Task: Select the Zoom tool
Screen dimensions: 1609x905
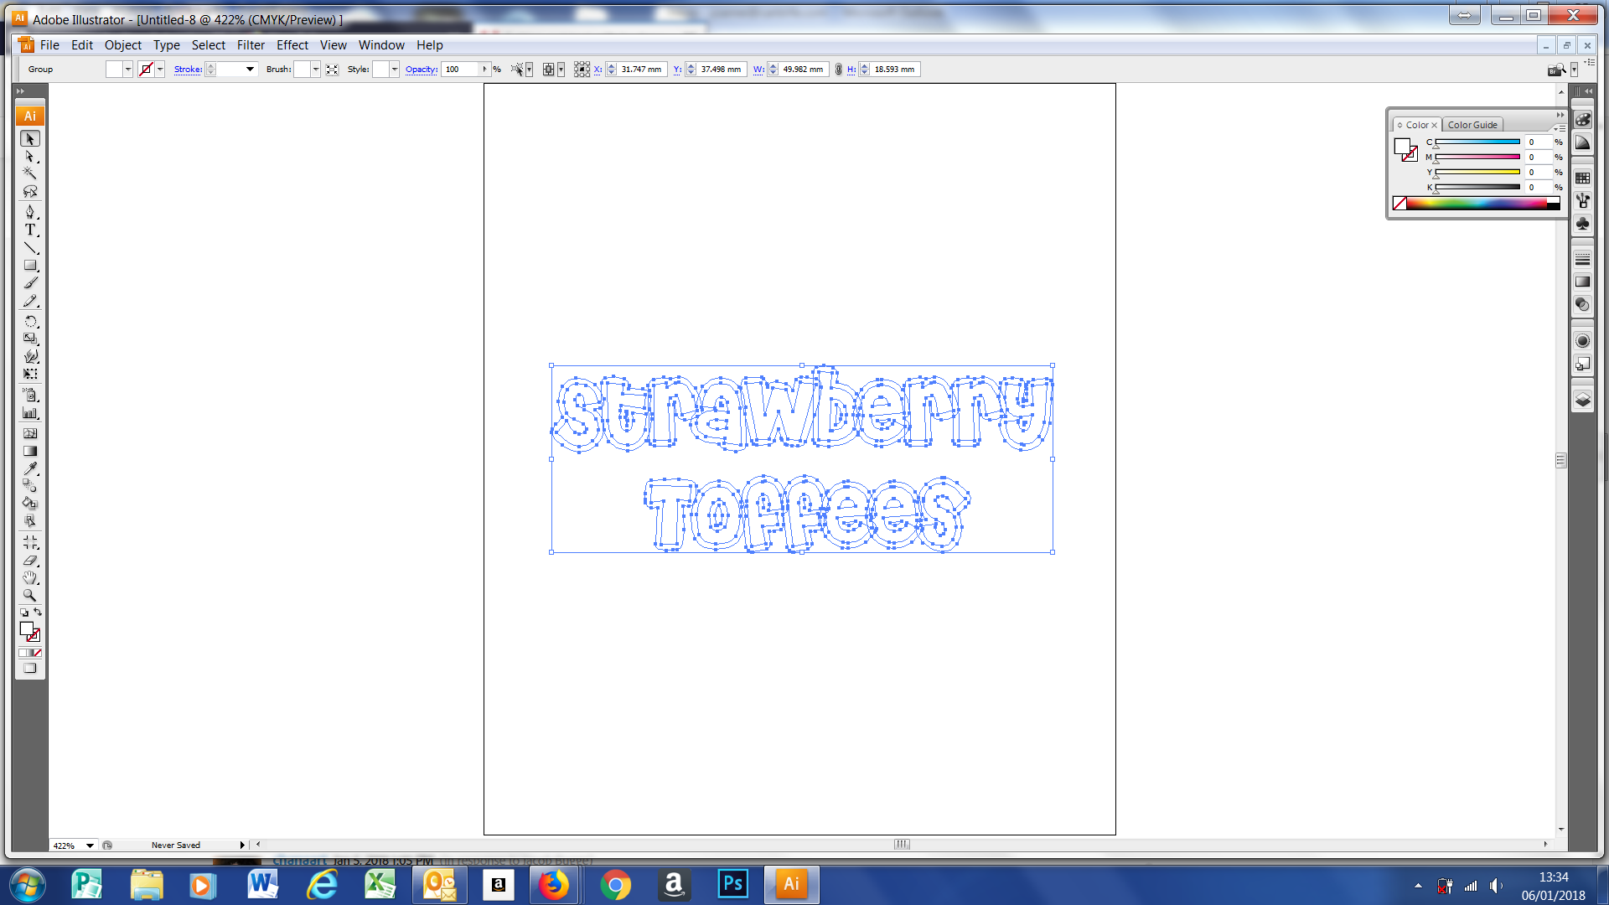Action: click(30, 596)
